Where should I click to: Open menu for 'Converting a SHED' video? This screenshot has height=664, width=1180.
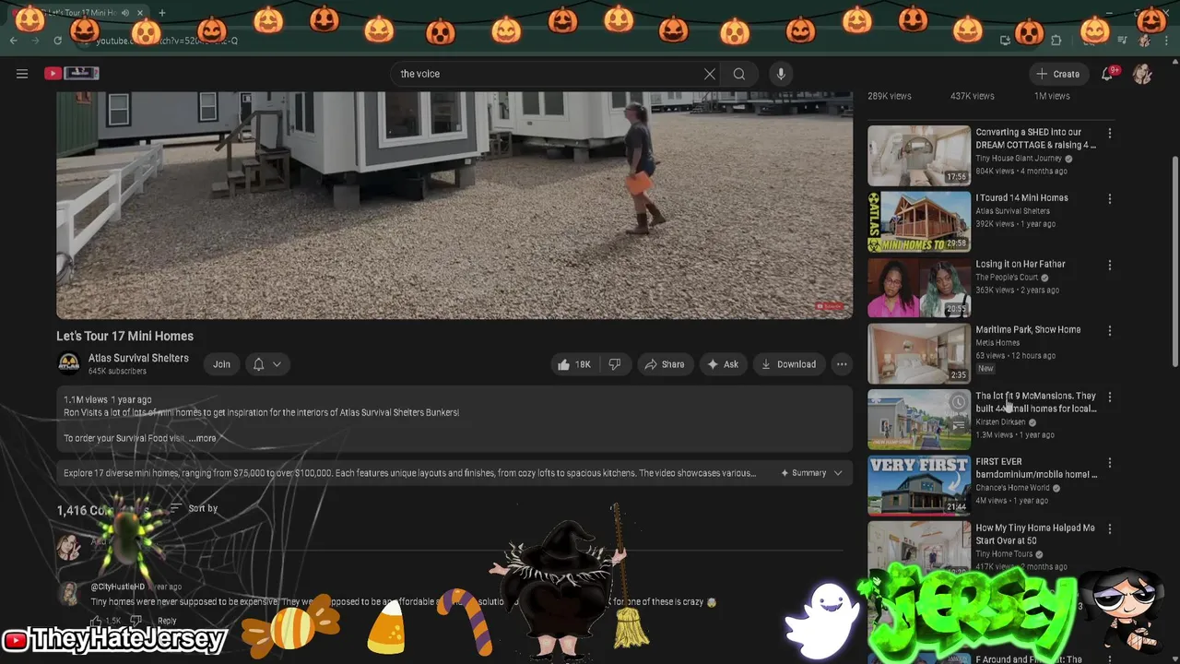click(x=1110, y=134)
